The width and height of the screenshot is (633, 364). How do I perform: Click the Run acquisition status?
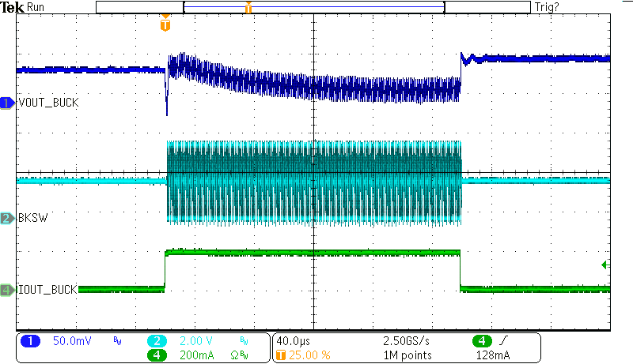tap(36, 7)
